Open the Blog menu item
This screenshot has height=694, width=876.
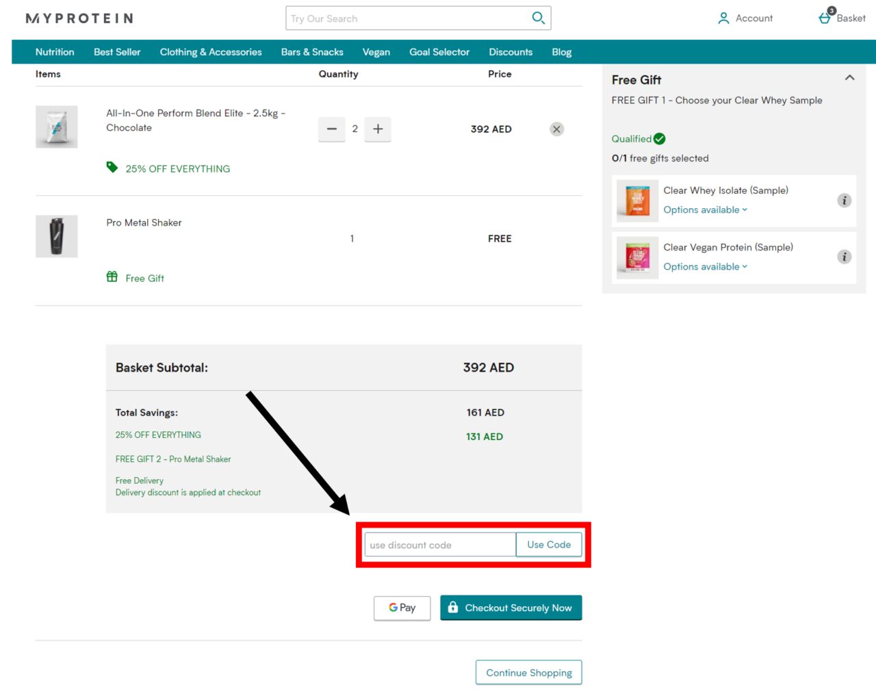pyautogui.click(x=562, y=52)
